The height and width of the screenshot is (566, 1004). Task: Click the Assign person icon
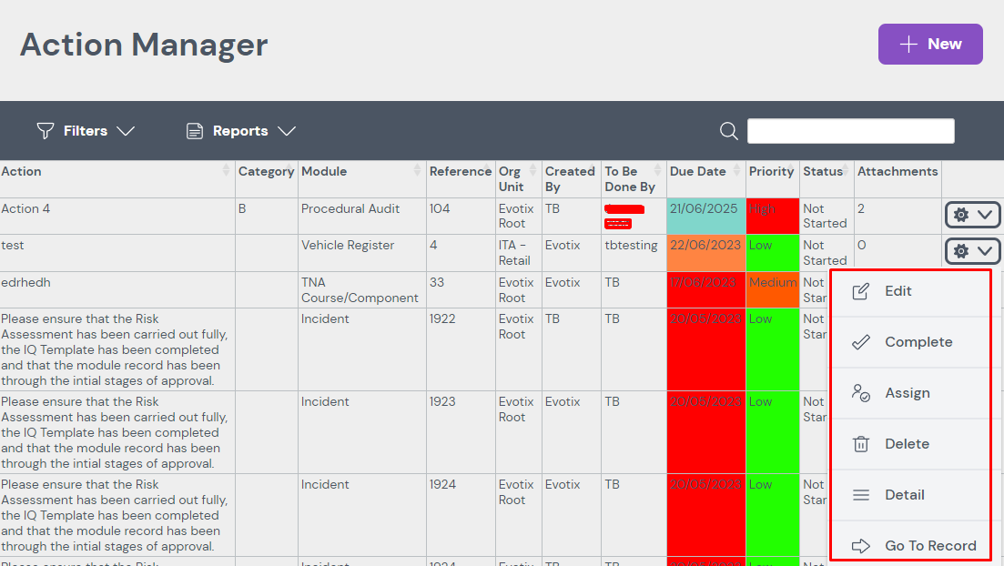pos(860,393)
